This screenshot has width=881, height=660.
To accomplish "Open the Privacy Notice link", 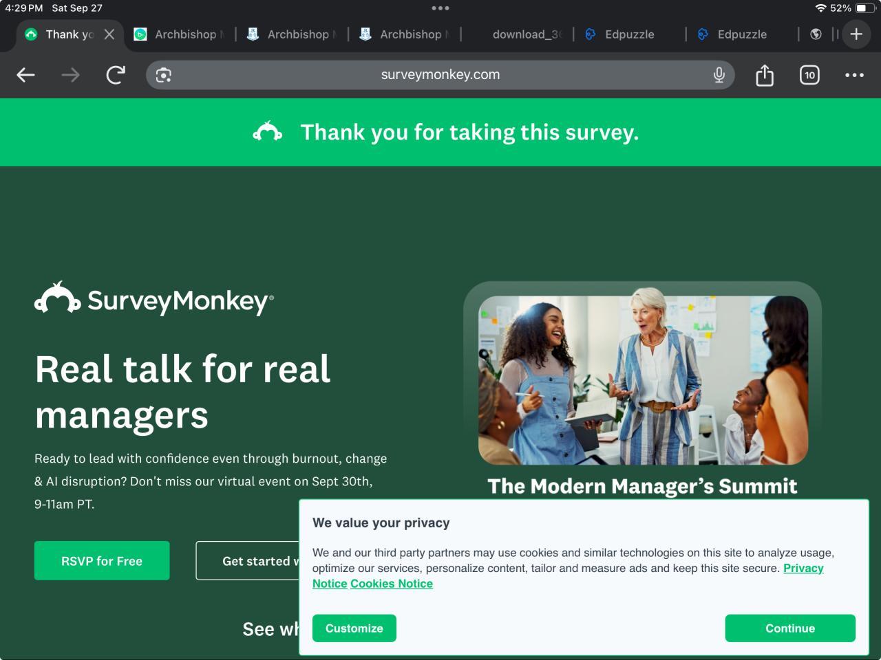I will [x=803, y=569].
